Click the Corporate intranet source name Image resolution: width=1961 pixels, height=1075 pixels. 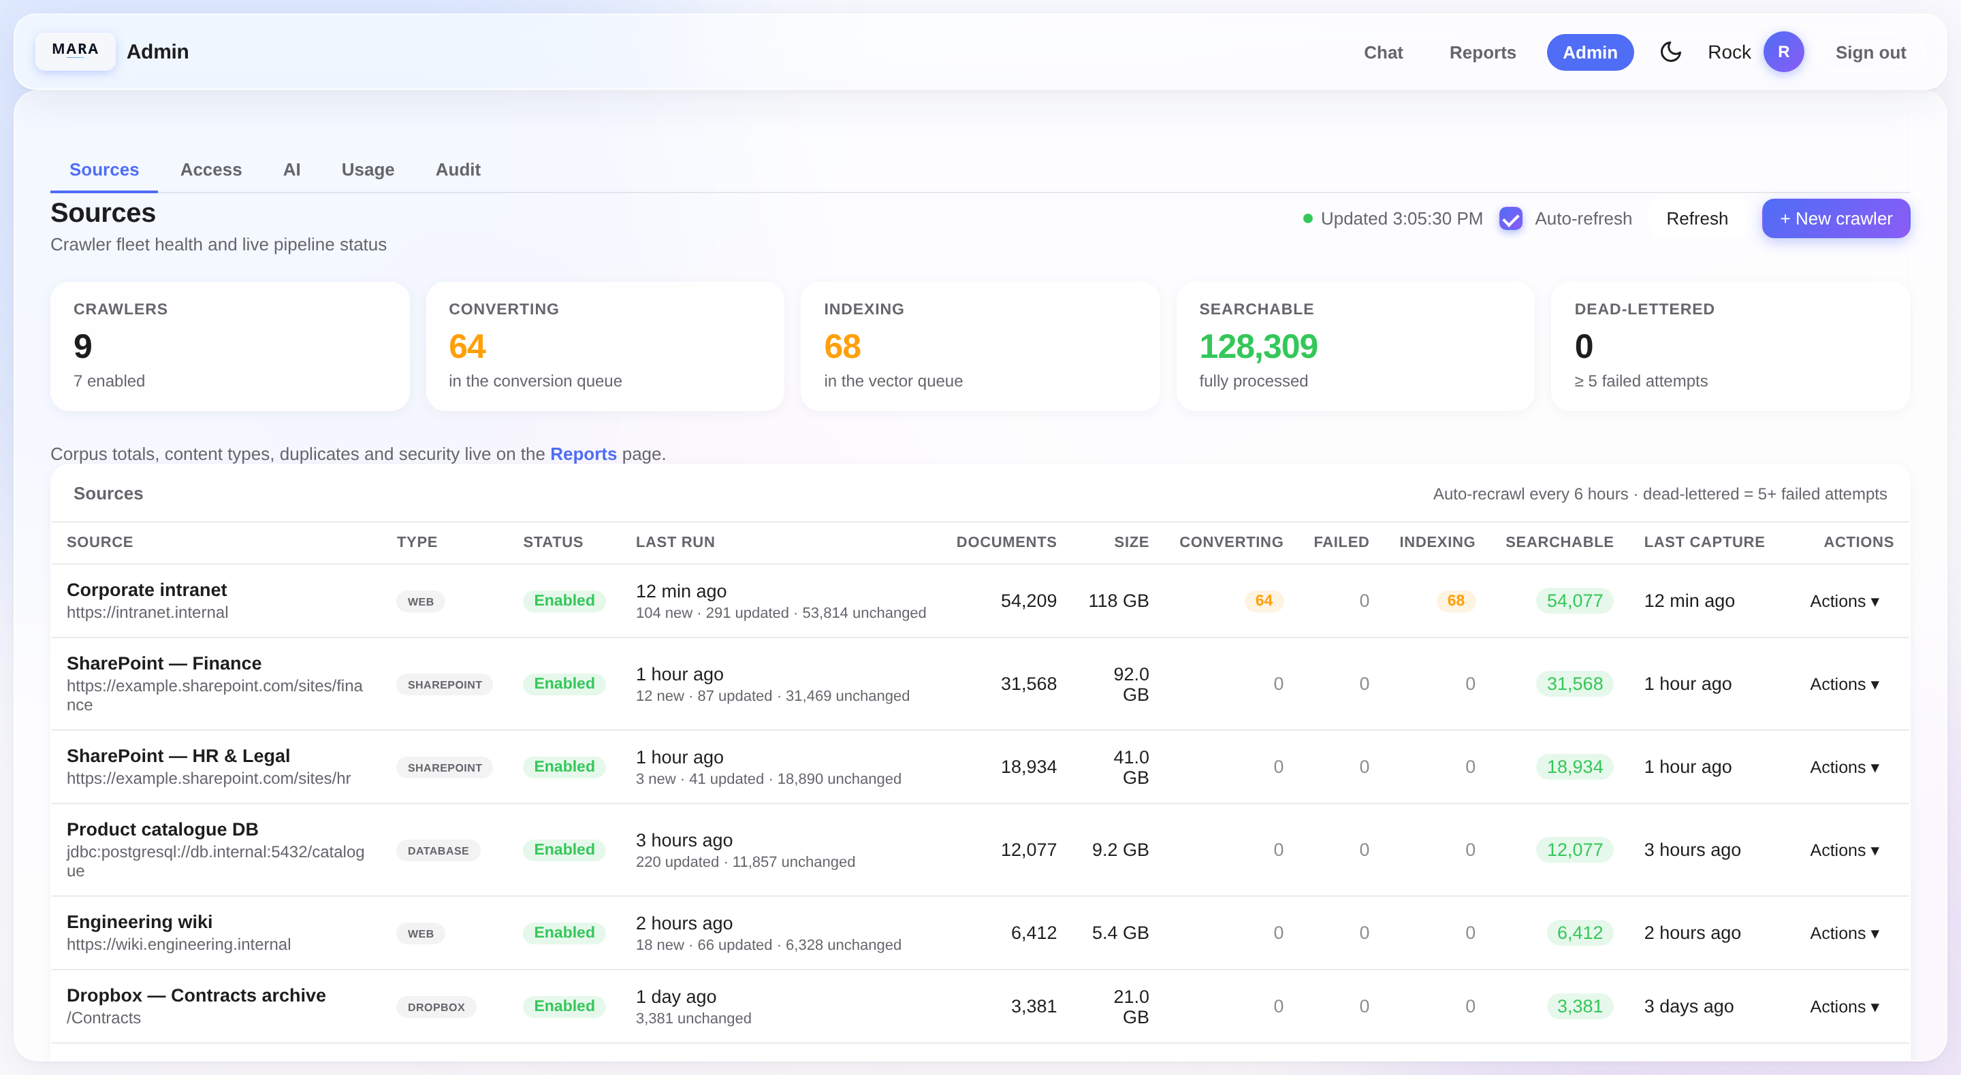point(147,591)
